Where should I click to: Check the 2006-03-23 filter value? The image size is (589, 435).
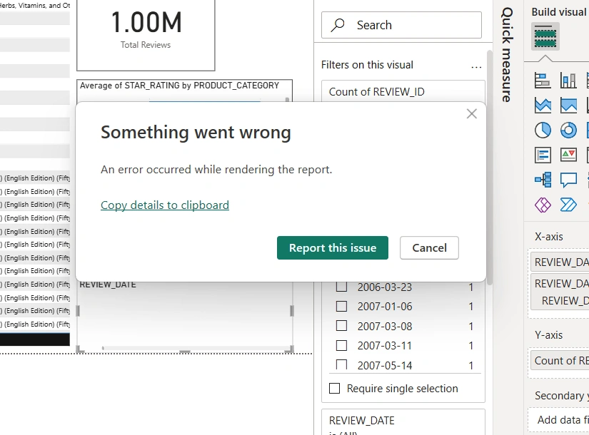(341, 287)
